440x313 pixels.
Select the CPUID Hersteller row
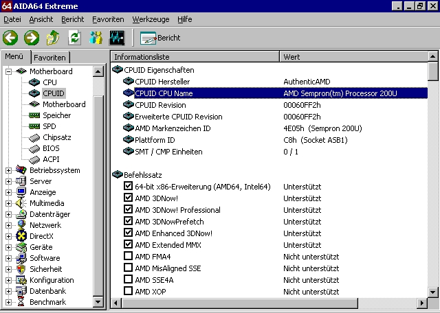[x=269, y=82]
